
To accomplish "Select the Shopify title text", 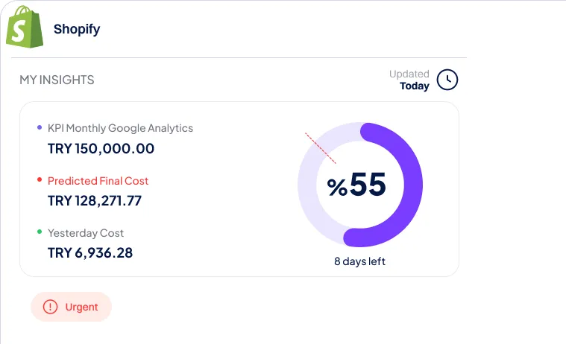I will click(x=77, y=30).
